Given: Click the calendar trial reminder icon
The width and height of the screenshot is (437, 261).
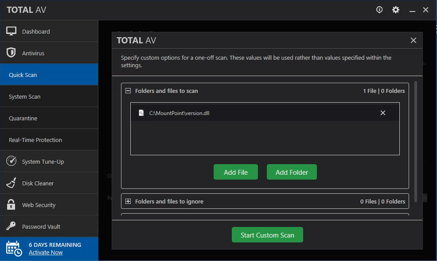Looking at the screenshot, I should [14, 249].
